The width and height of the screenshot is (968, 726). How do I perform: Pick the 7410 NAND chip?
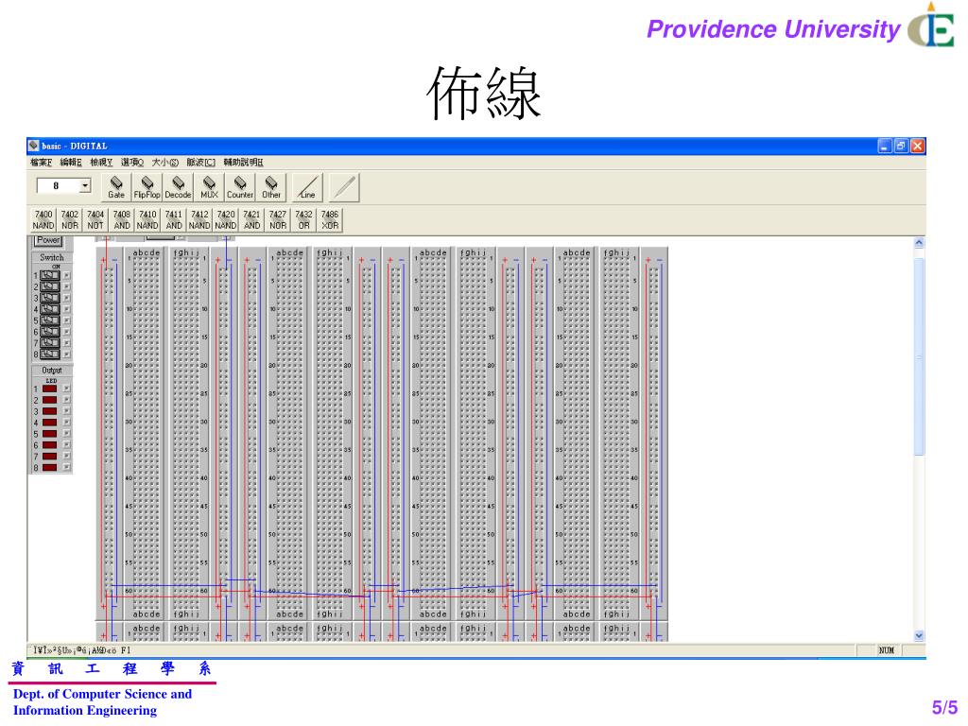point(147,219)
